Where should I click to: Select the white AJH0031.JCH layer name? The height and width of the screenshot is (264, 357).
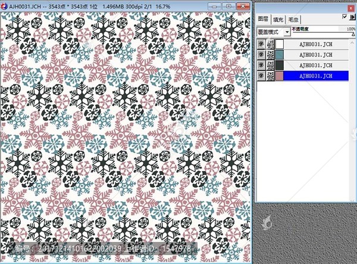point(316,44)
